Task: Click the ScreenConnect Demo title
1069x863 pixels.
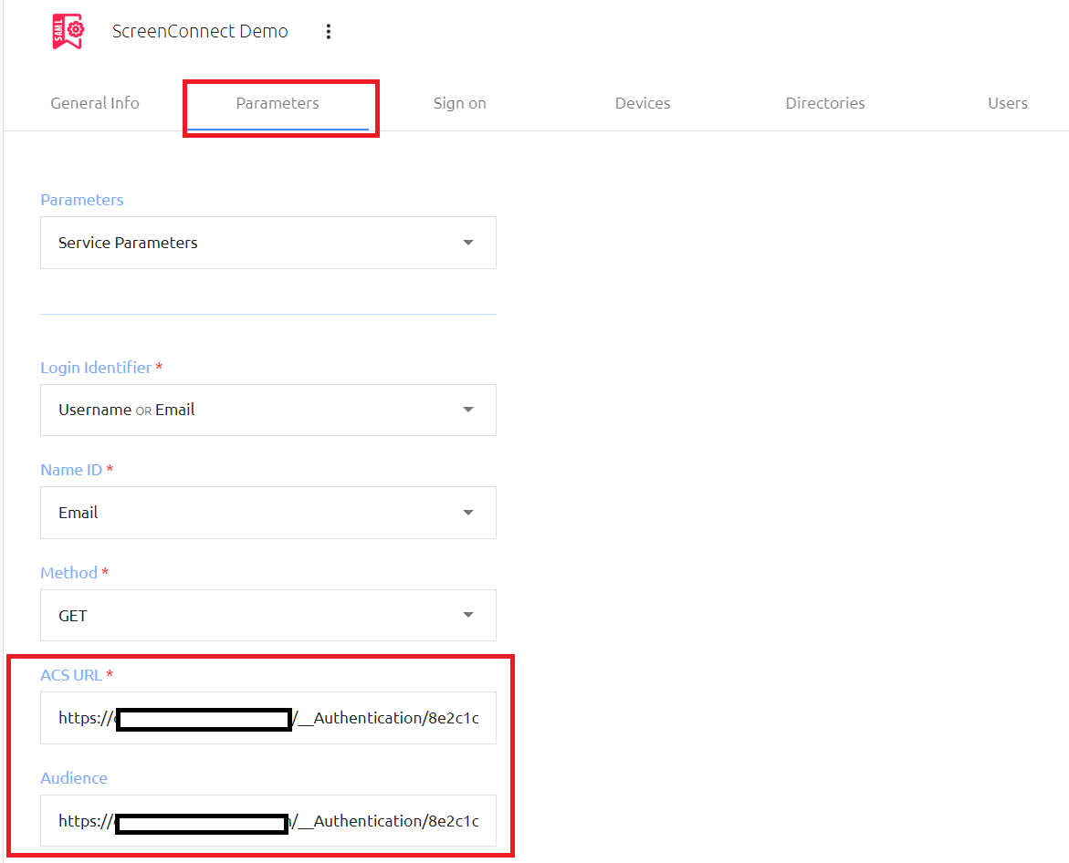Action: click(200, 30)
